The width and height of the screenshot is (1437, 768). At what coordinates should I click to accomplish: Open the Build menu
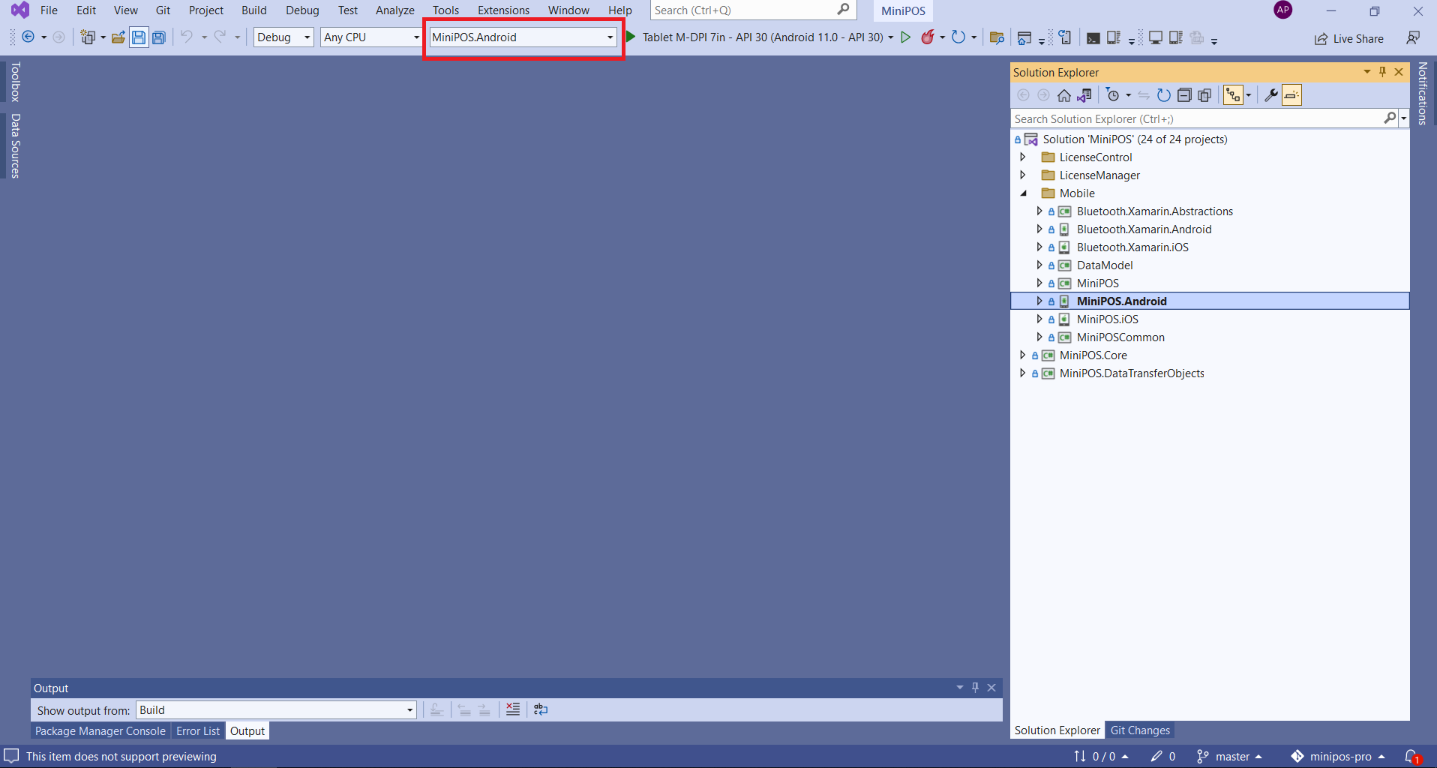click(254, 10)
